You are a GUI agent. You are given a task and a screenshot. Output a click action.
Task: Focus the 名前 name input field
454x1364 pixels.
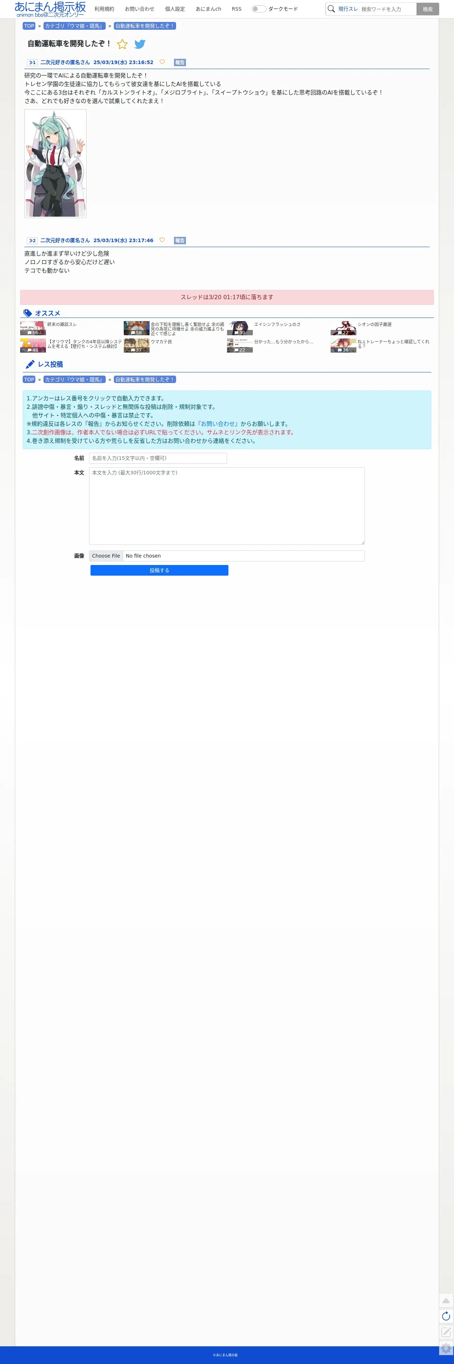pyautogui.click(x=158, y=458)
